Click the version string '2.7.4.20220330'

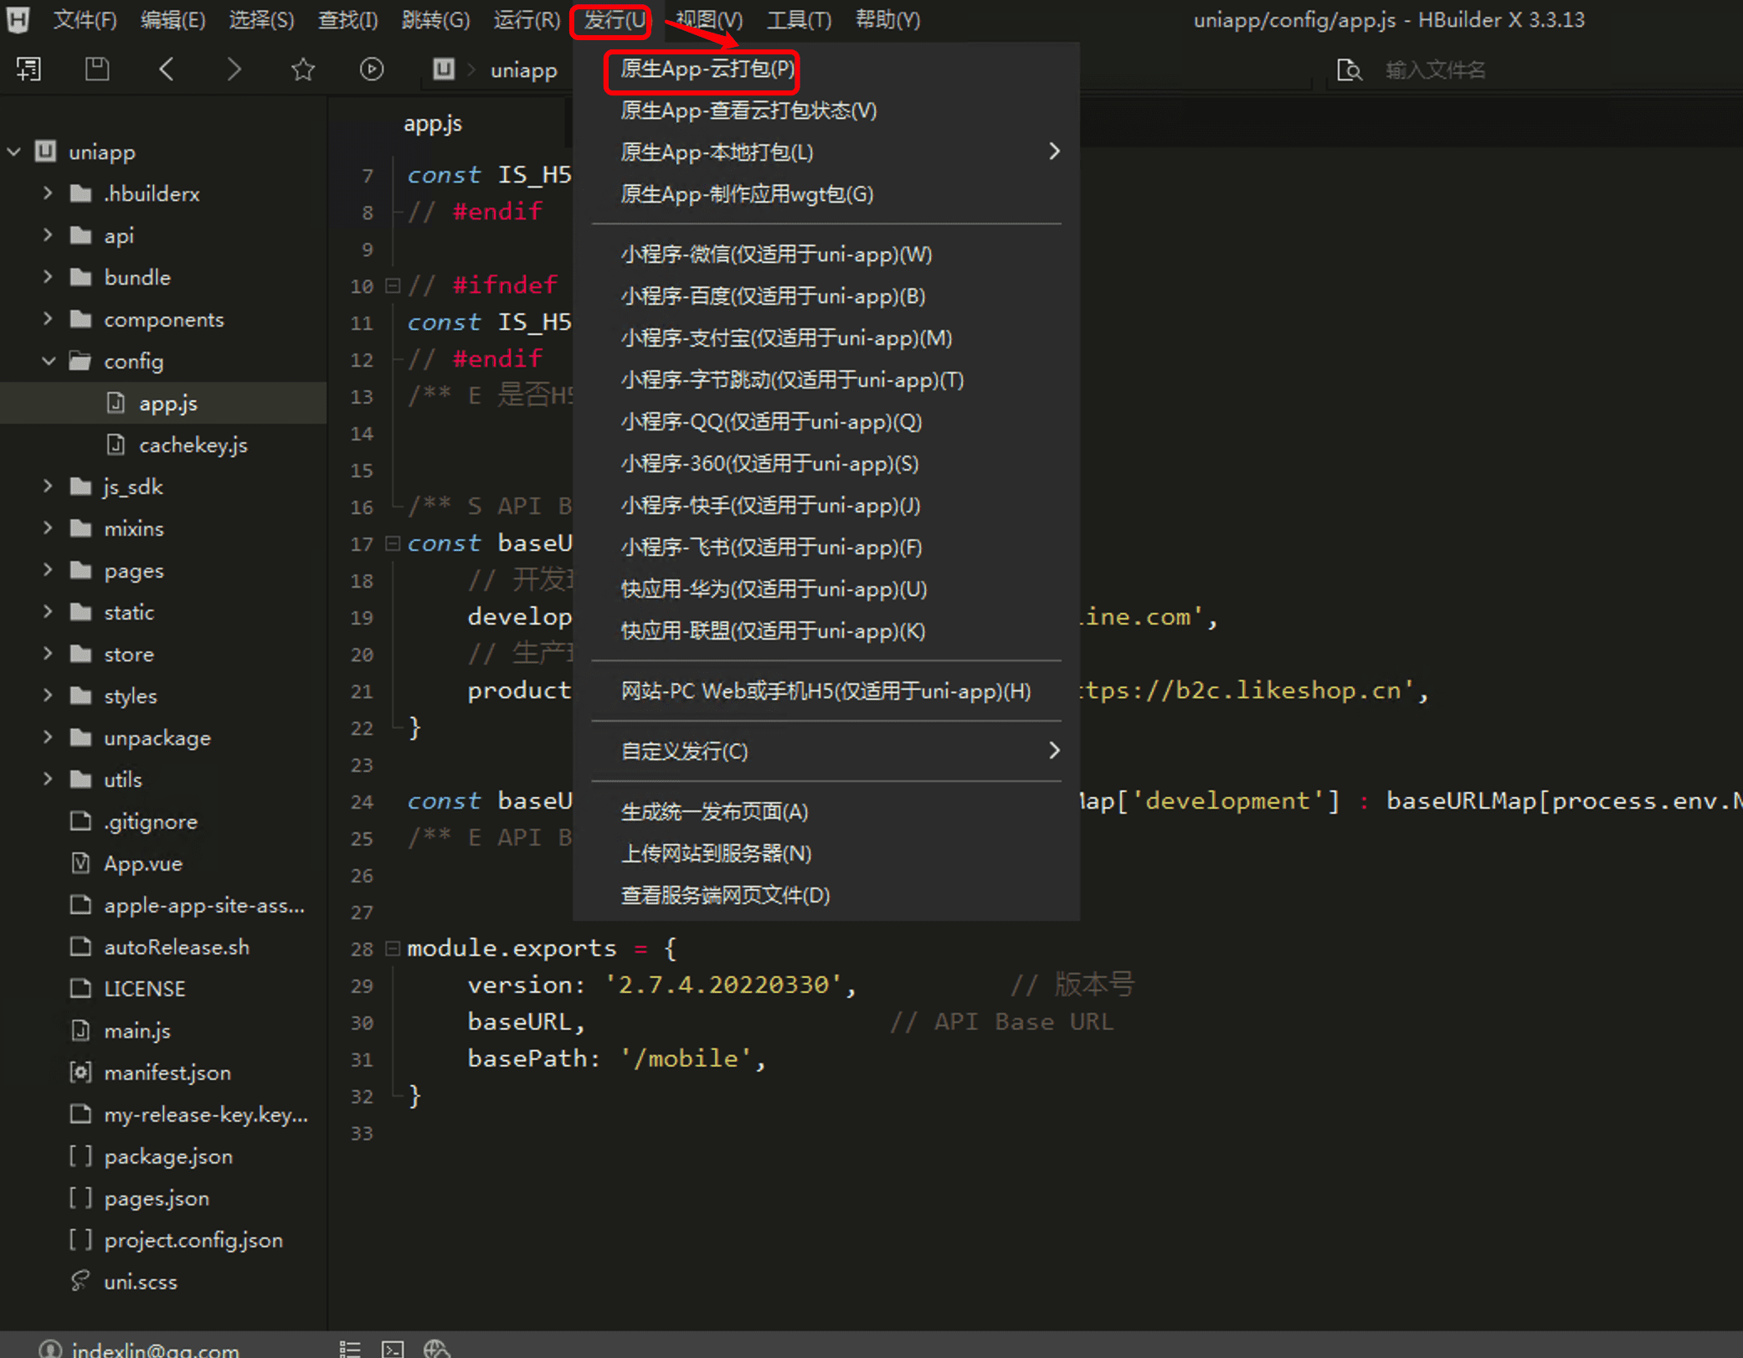[x=723, y=985]
